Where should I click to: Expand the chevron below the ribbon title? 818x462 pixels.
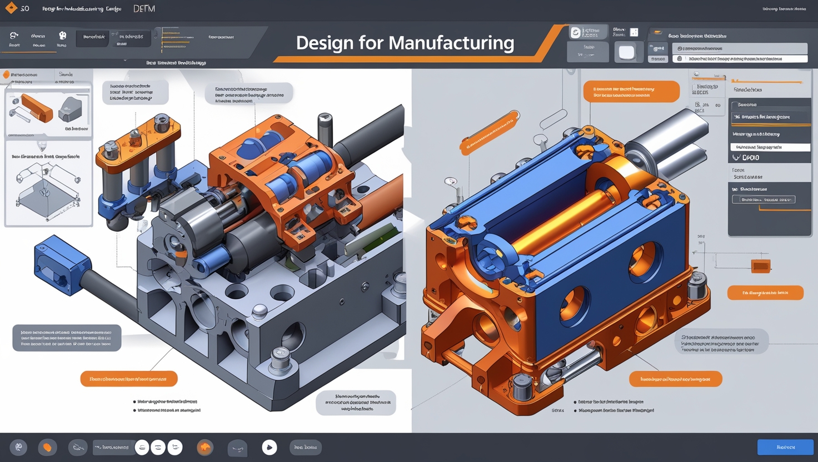point(125,60)
